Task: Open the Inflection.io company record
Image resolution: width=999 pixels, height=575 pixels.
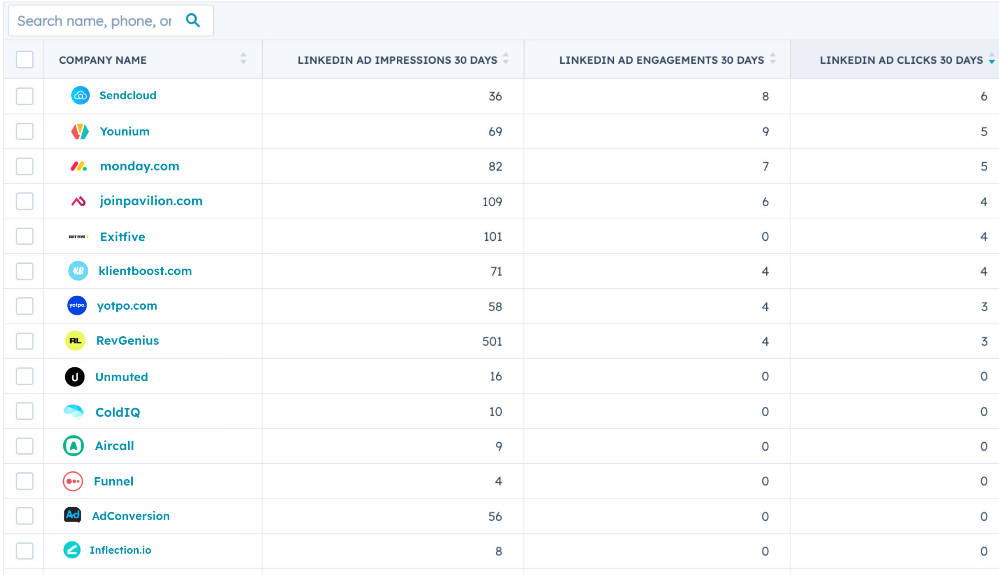Action: coord(120,550)
